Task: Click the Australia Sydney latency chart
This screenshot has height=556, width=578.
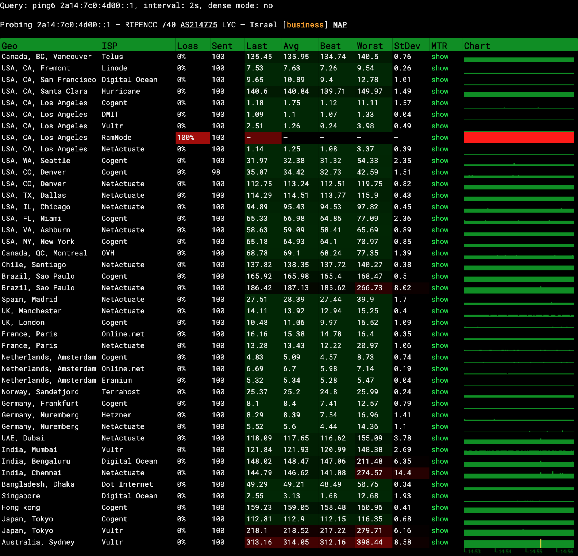Action: 519,543
